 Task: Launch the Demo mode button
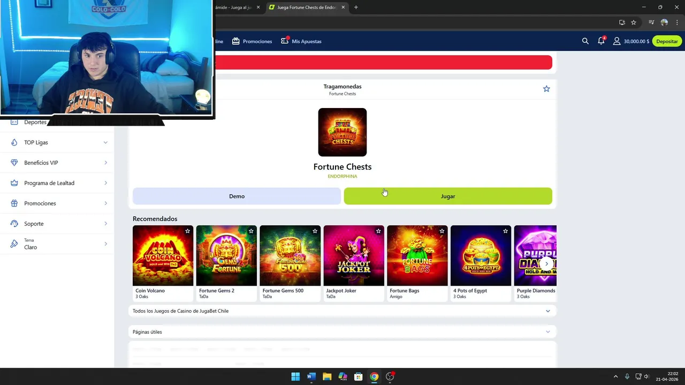pos(237,196)
